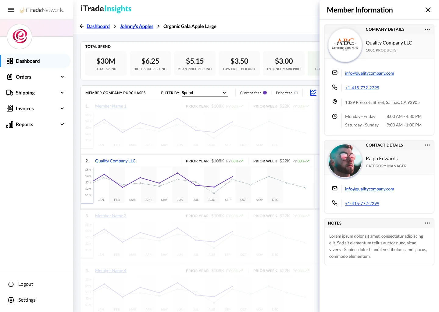
Task: Go to Dashboard breadcrumb link
Action: point(98,26)
